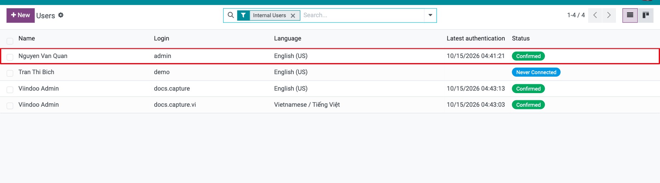
Task: Sort by Login column header
Action: click(161, 38)
